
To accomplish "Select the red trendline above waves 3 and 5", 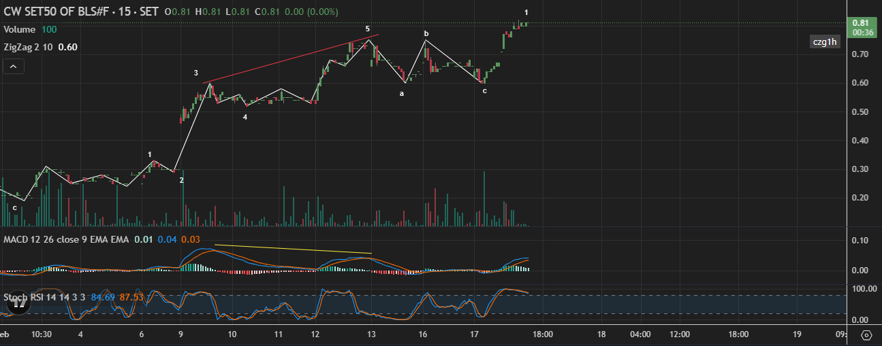I will click(x=292, y=58).
